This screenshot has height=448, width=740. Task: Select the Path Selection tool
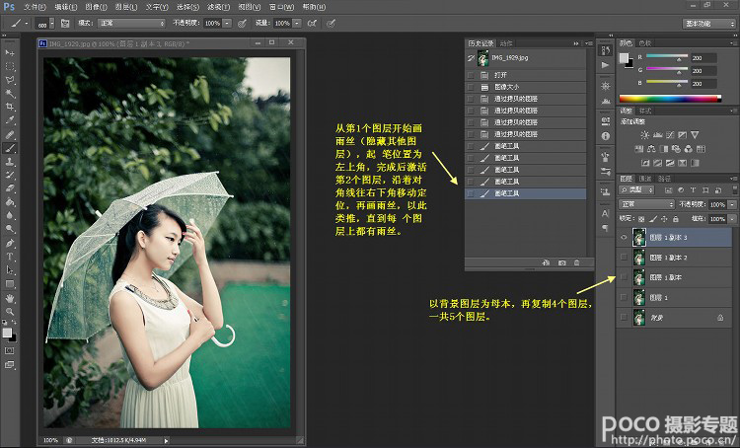tap(10, 270)
